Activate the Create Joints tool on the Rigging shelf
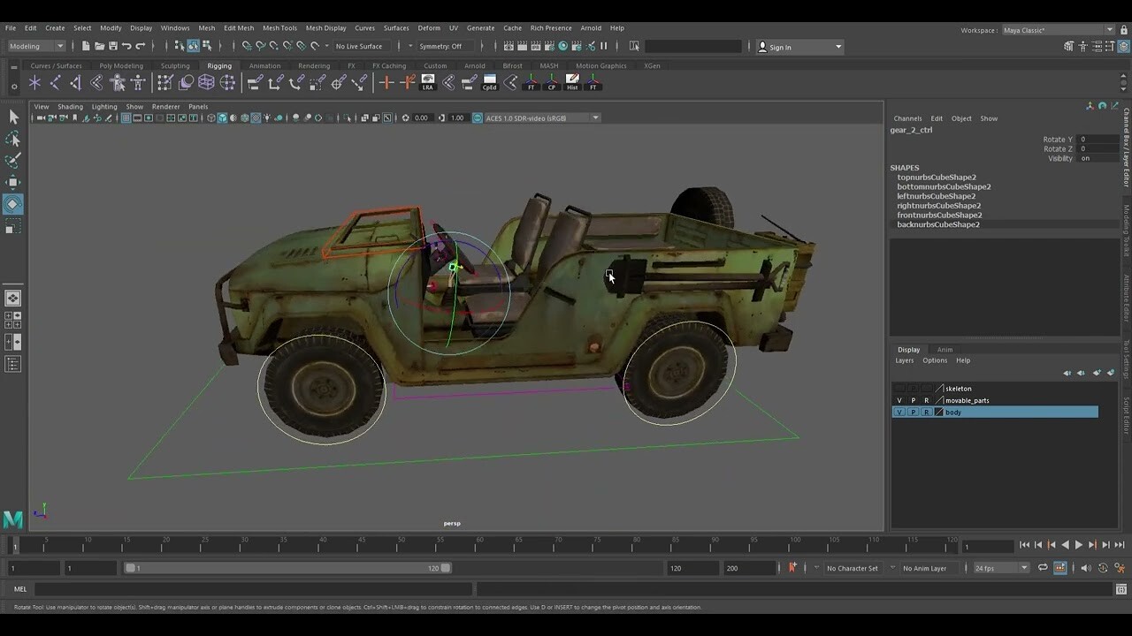Viewport: 1132px width, 636px height. [x=34, y=82]
